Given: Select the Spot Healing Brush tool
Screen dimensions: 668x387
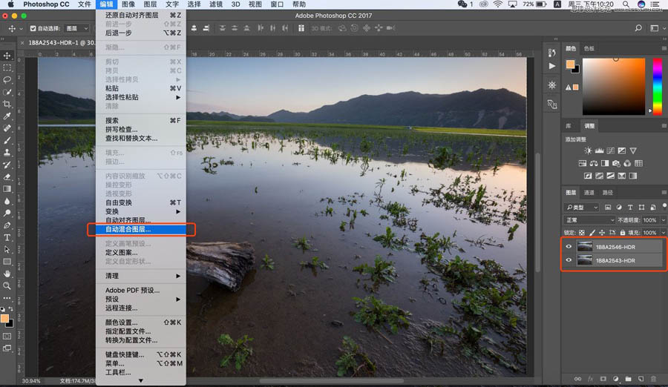Looking at the screenshot, I should [x=7, y=128].
